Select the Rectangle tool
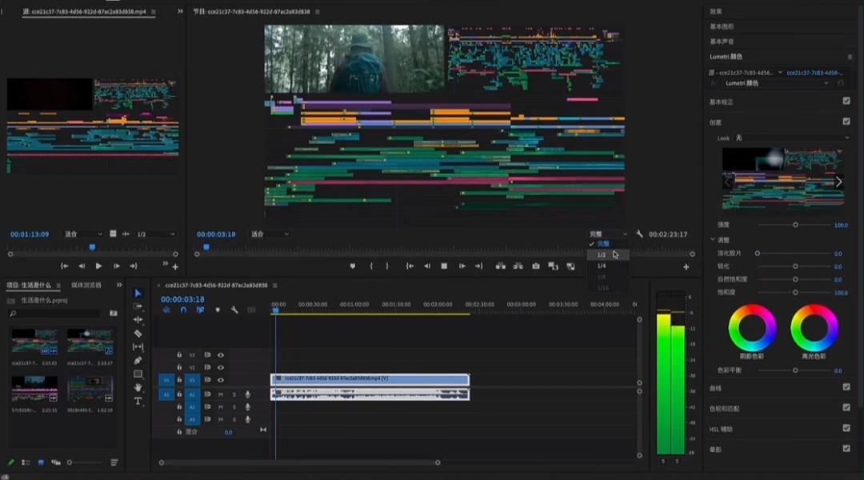Screen dimensions: 864x480 [x=138, y=374]
